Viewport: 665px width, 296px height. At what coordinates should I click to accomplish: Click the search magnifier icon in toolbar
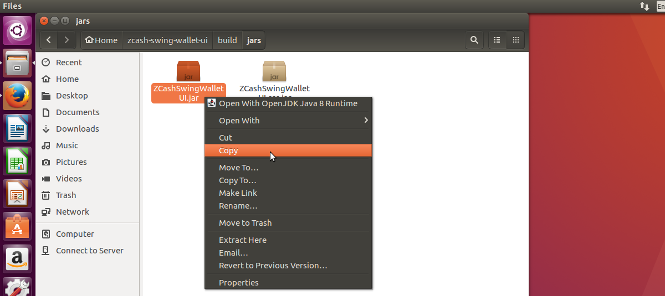coord(474,40)
